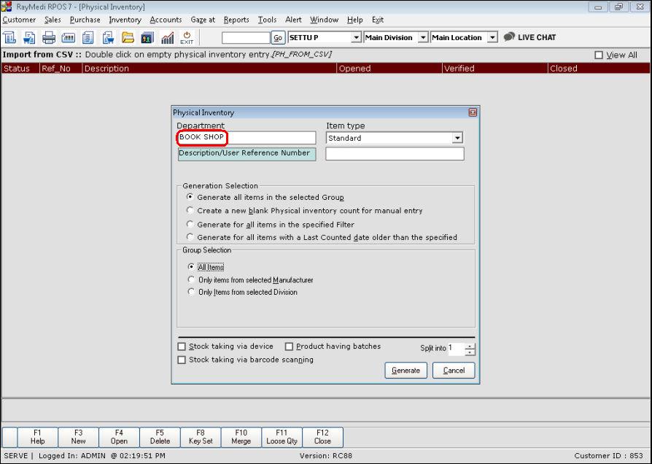Click the document list toolbar icon after the barcode

[88, 37]
